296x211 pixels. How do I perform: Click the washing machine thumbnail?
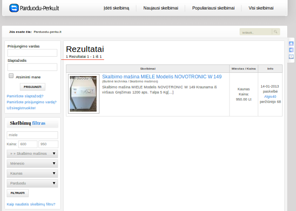point(84,94)
